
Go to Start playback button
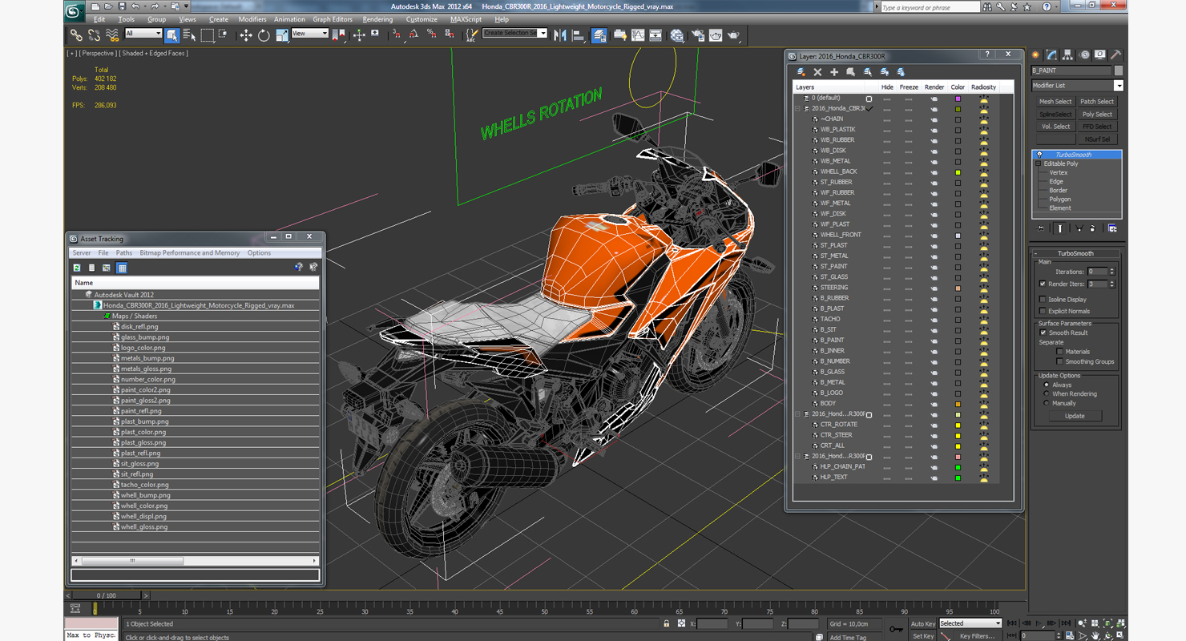(x=1013, y=623)
